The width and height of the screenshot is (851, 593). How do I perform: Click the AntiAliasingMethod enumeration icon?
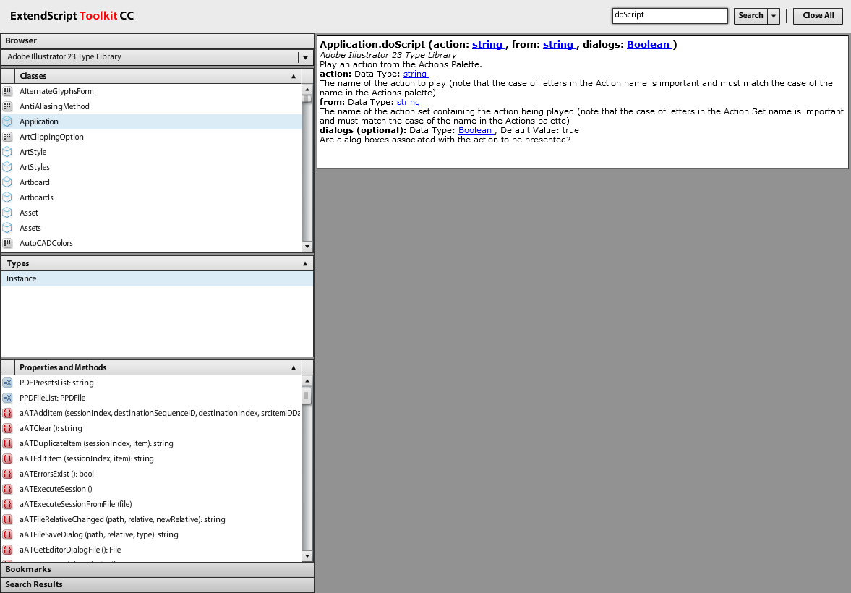[x=8, y=106]
